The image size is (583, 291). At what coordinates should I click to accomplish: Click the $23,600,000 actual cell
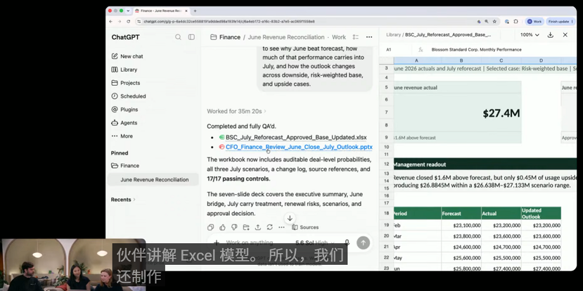[501, 236]
